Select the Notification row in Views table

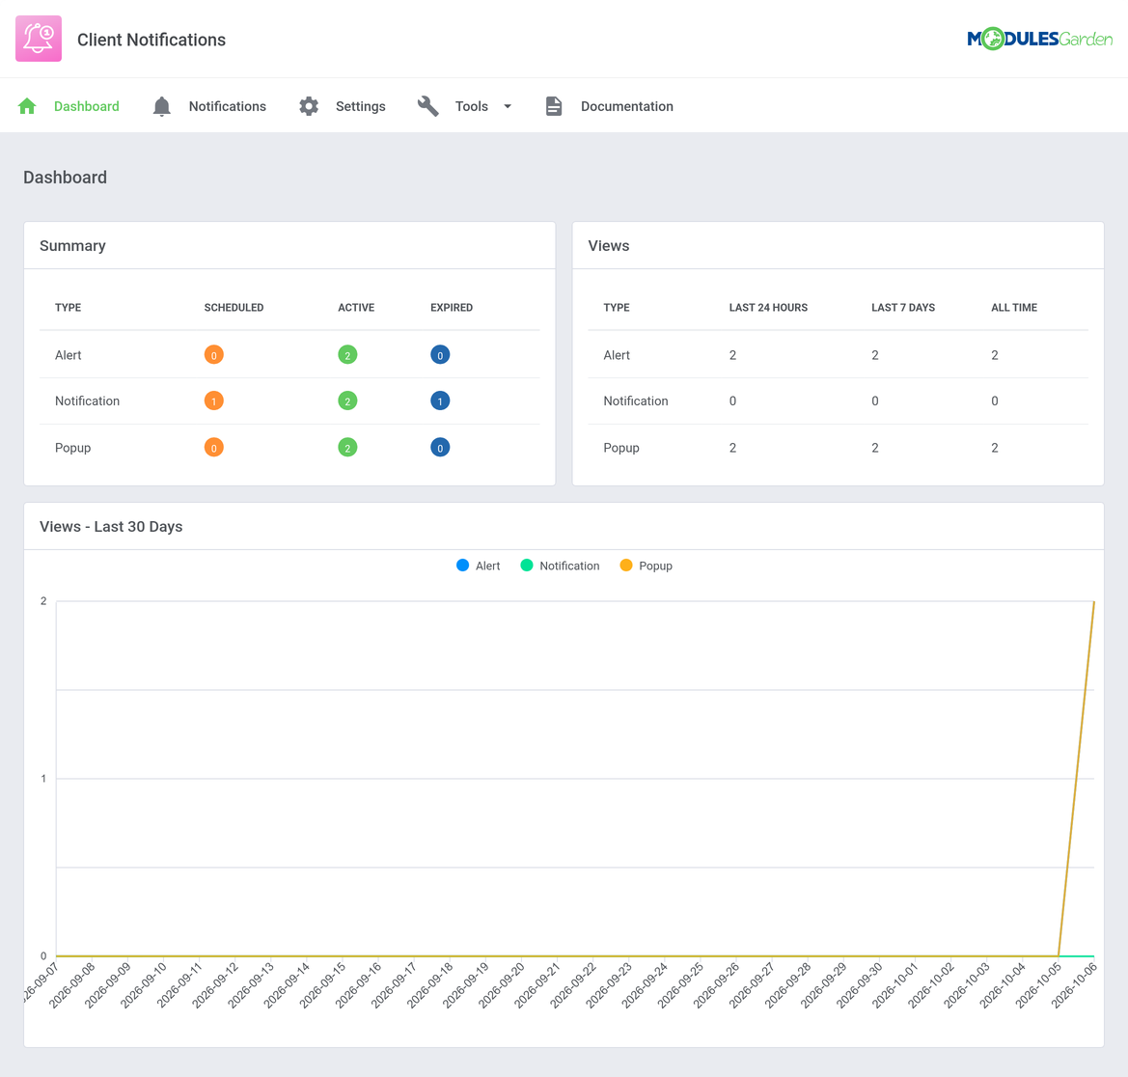point(839,400)
